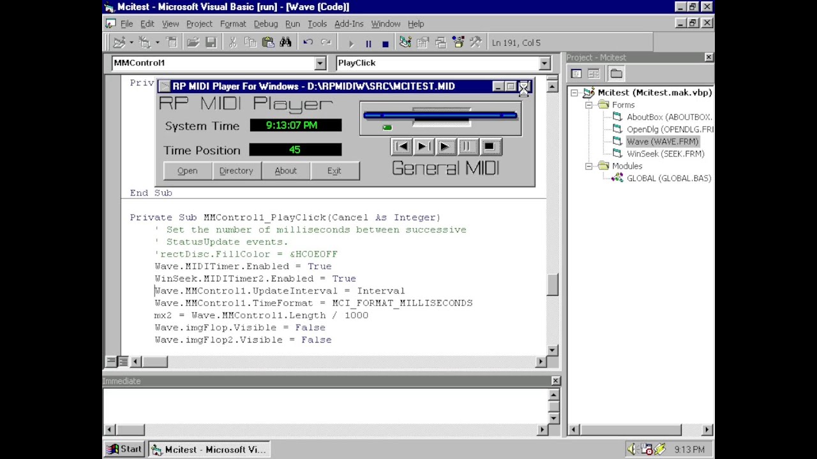This screenshot has height=459, width=817.
Task: Click the Undo arrow icon
Action: (308, 43)
